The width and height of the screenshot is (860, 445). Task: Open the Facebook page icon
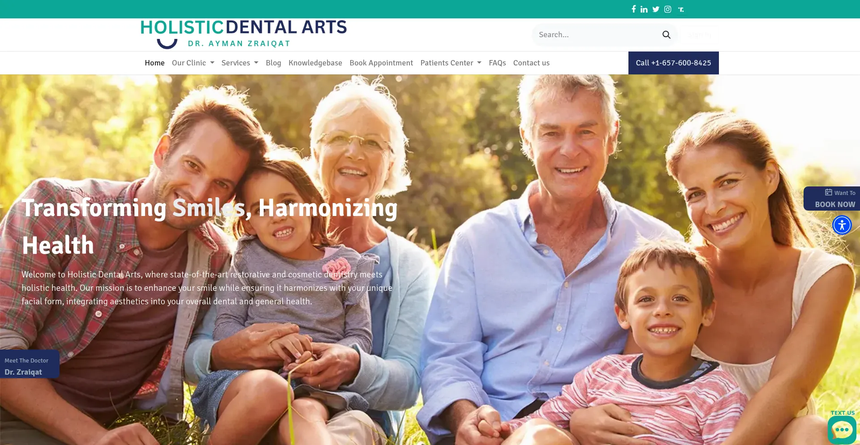[x=633, y=9]
